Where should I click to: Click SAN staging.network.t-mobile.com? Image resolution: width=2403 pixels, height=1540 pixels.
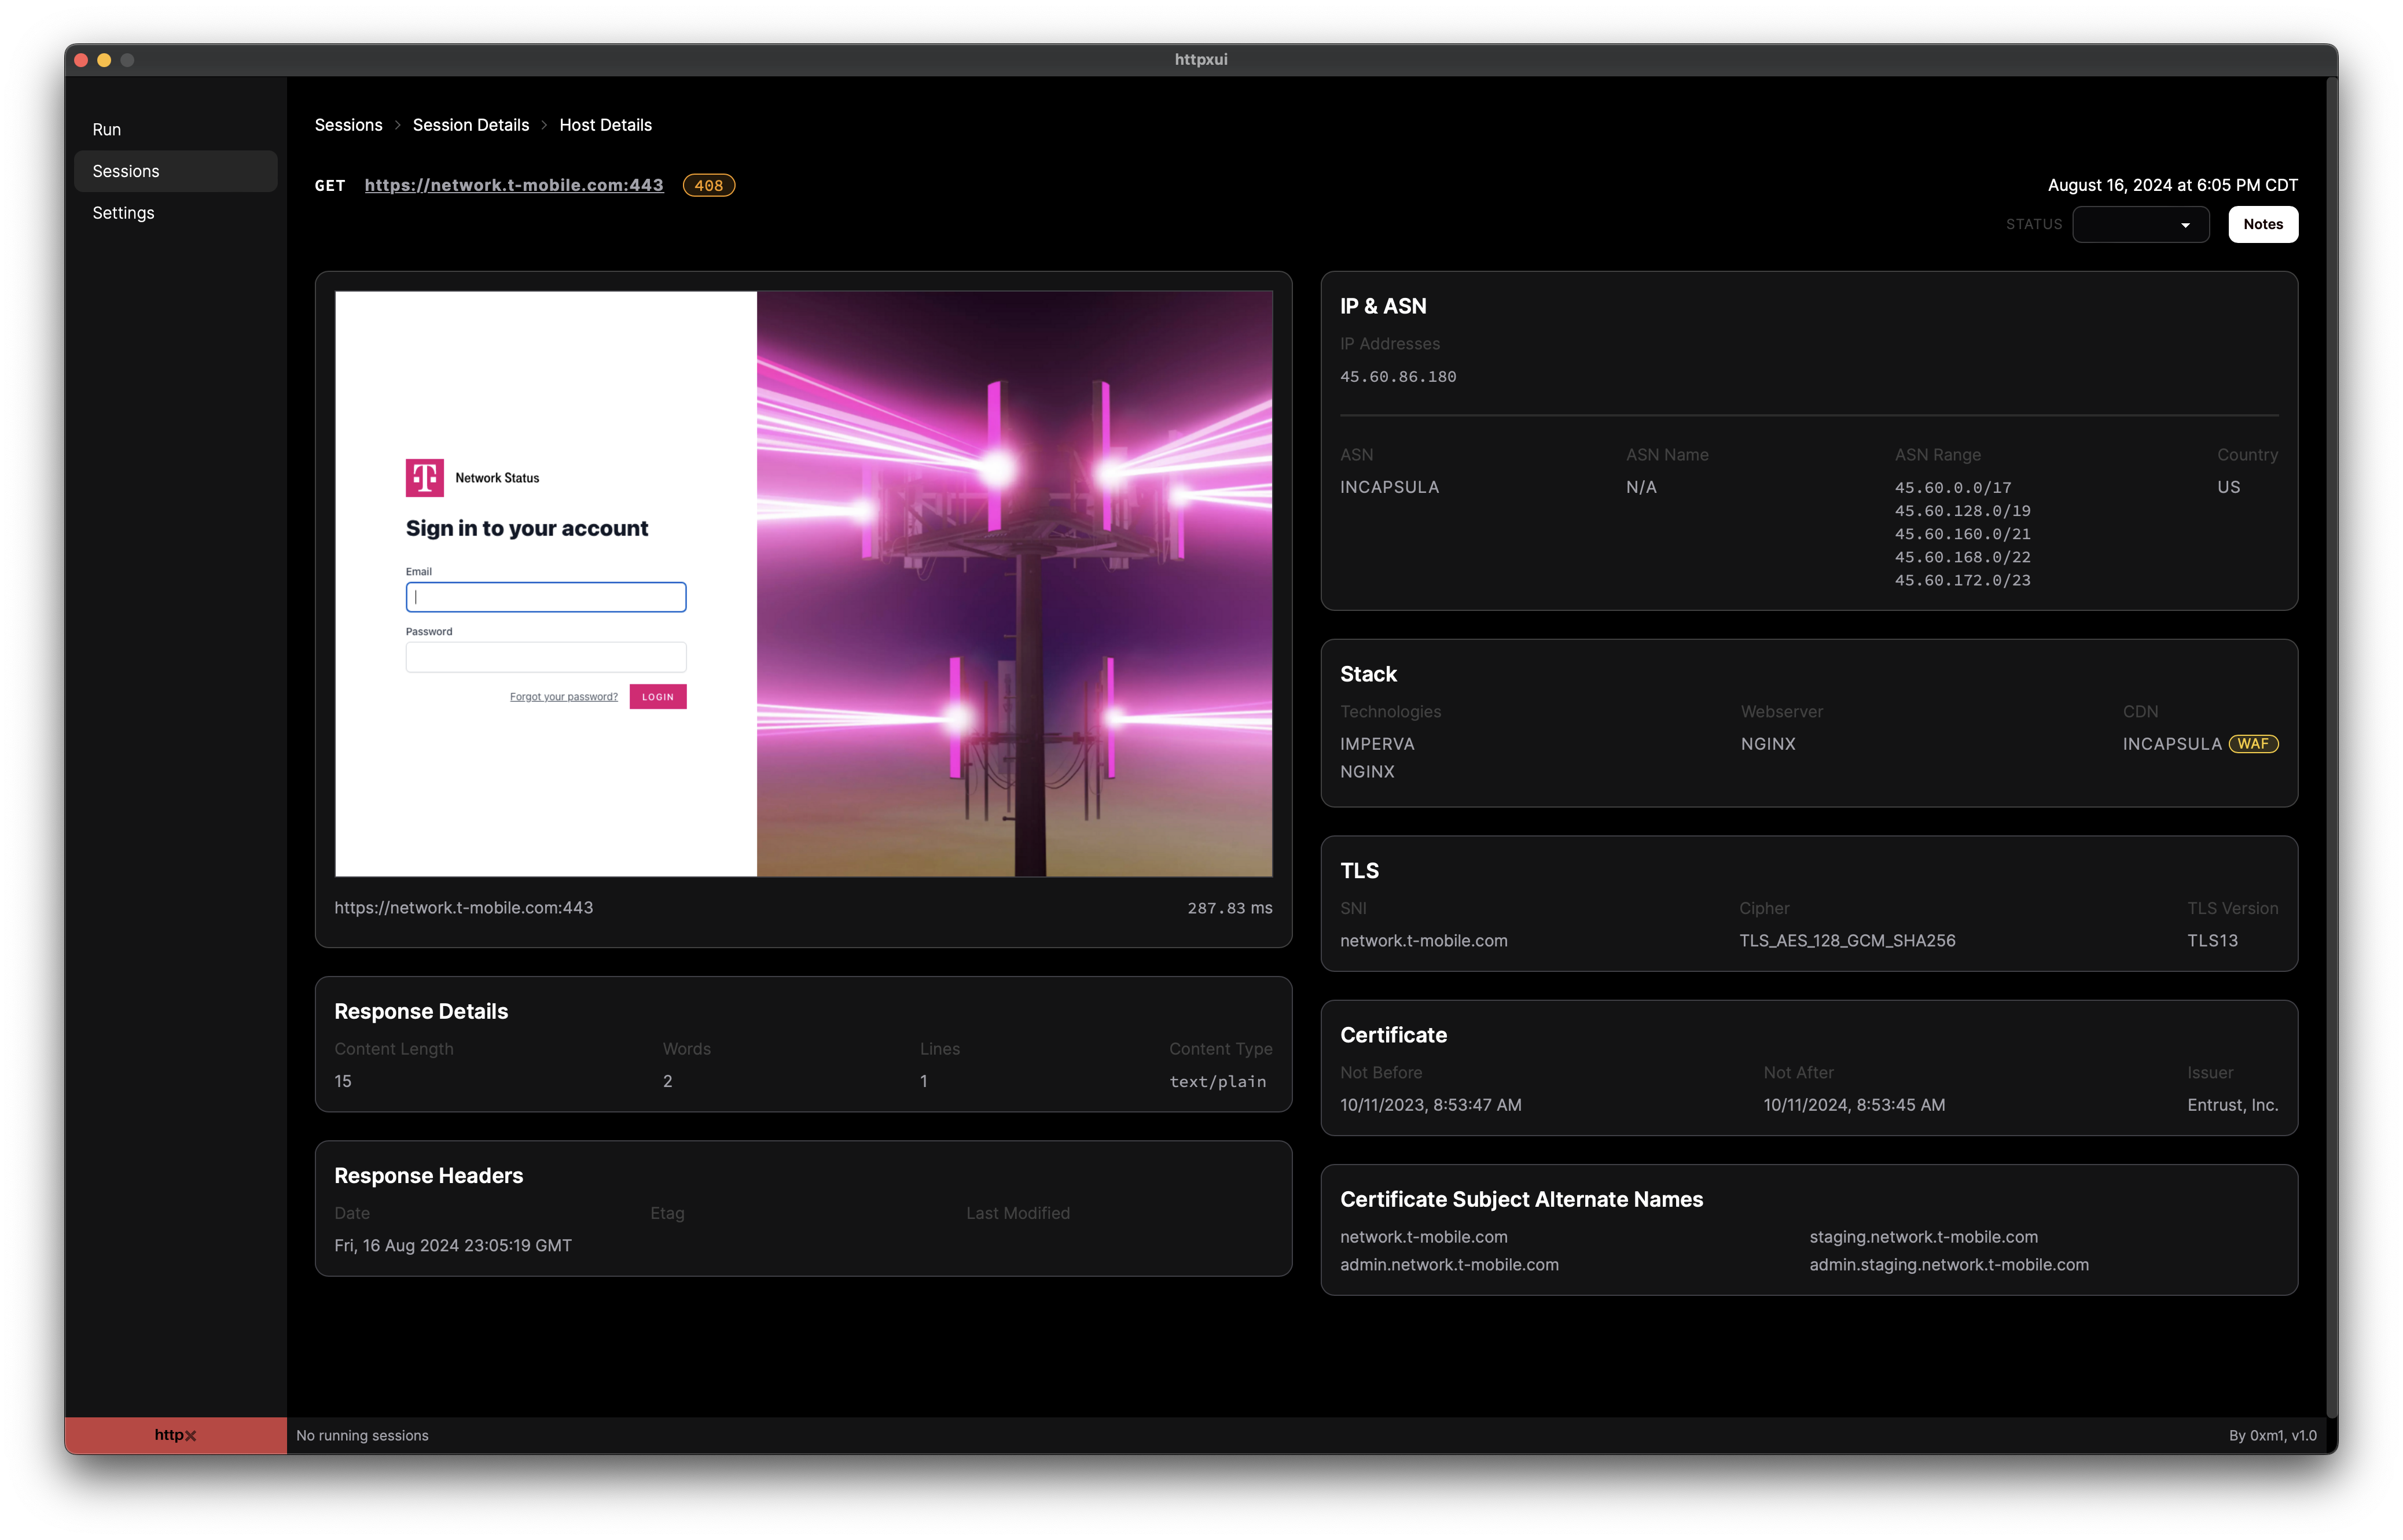(x=1923, y=1237)
